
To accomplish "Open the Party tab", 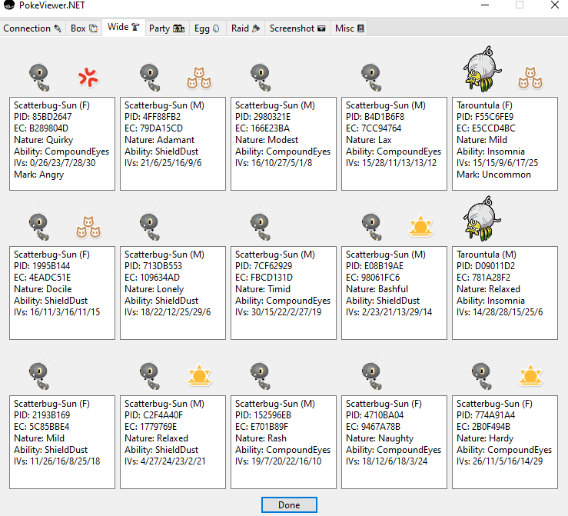I will [167, 28].
